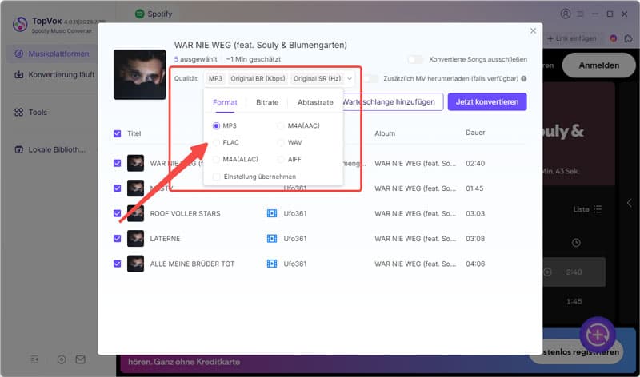The width and height of the screenshot is (640, 377).
Task: Open Musikplattformen in the sidebar
Action: click(52, 54)
